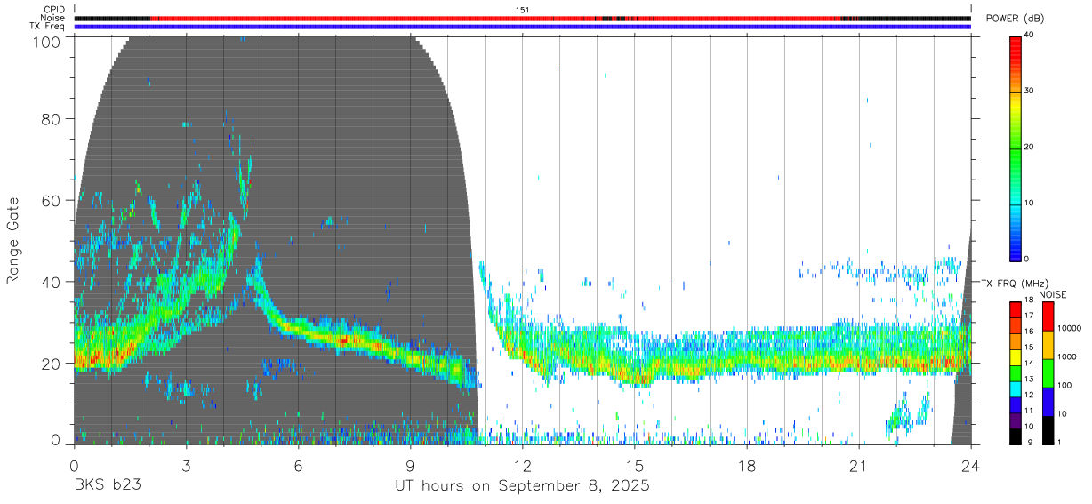Click the 20 tick on Range Gate axis
This screenshot has height=504, width=1092.
52,364
